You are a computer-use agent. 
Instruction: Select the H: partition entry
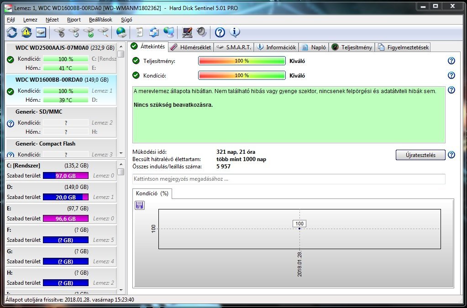(61, 277)
